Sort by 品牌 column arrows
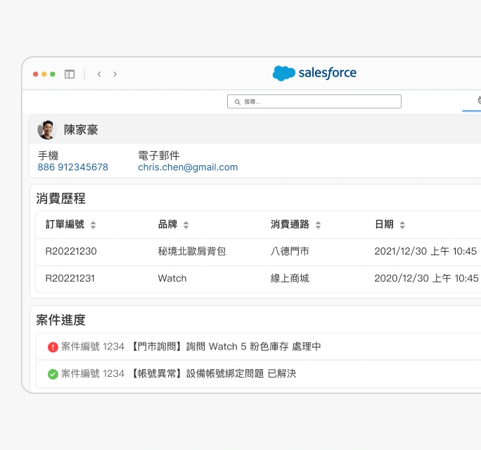The height and width of the screenshot is (450, 481). [x=186, y=225]
